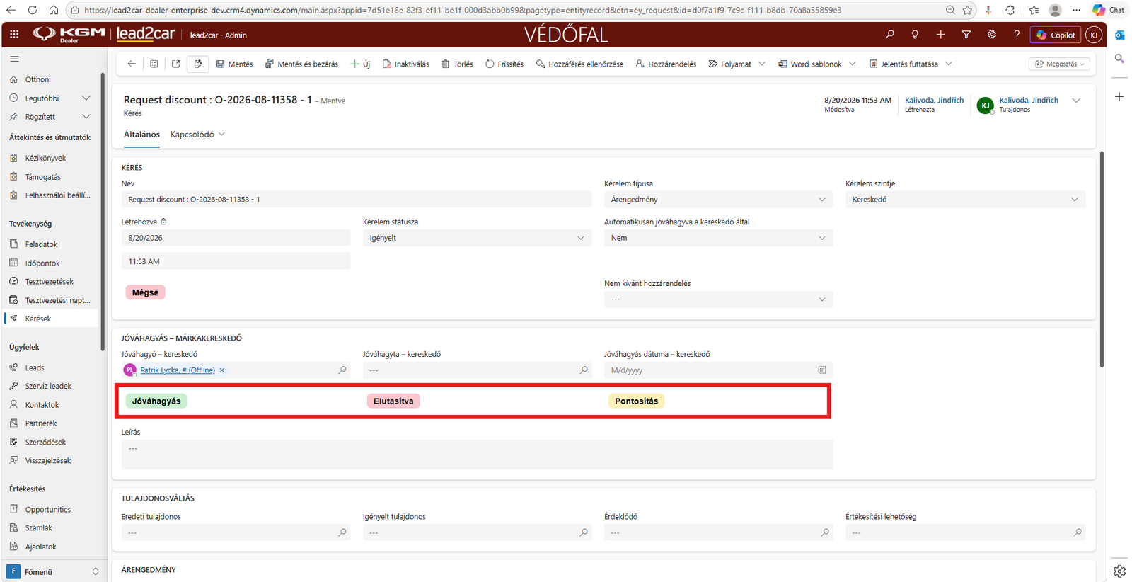Open the settings gear in the header
The image size is (1132, 582).
click(991, 35)
